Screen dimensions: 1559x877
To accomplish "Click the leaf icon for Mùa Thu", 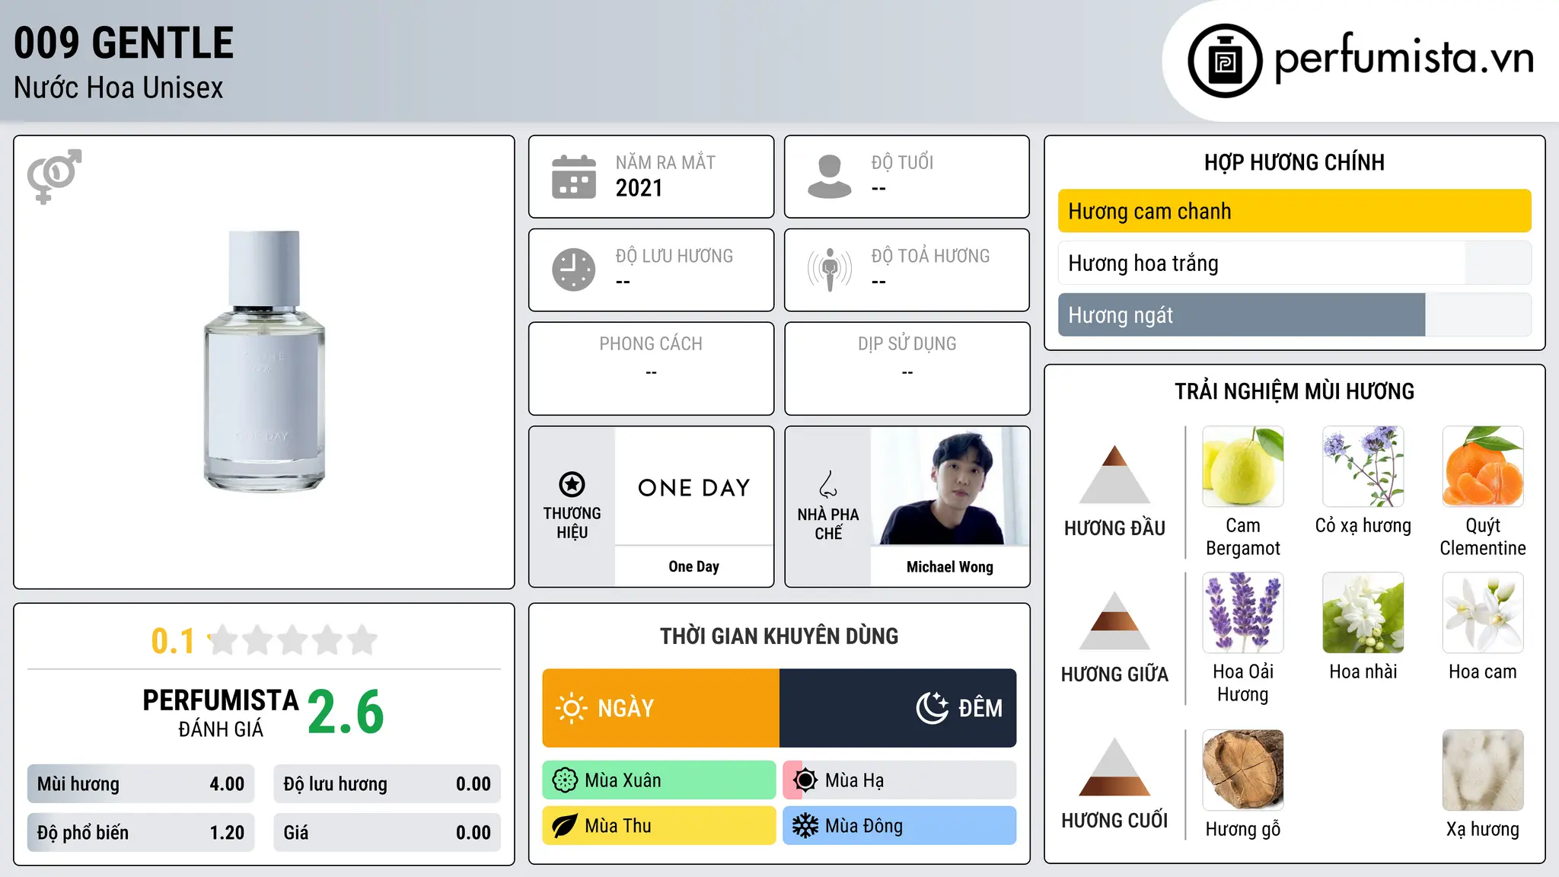I will (x=565, y=826).
